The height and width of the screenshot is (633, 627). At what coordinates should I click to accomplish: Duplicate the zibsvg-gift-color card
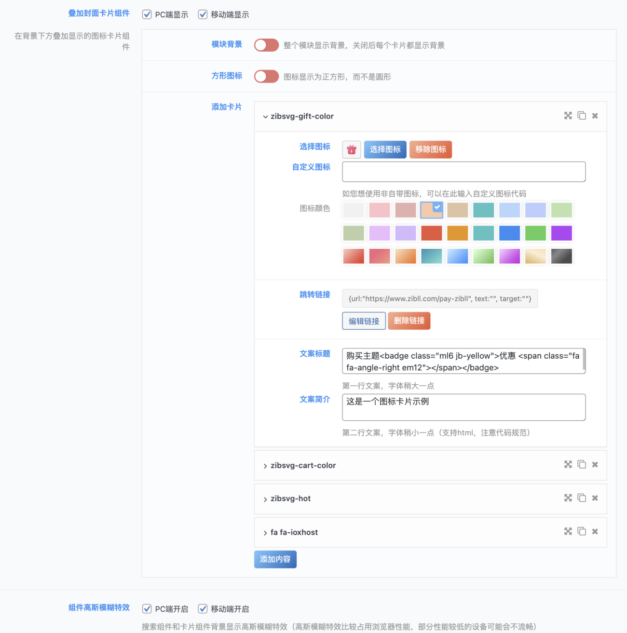coord(582,116)
